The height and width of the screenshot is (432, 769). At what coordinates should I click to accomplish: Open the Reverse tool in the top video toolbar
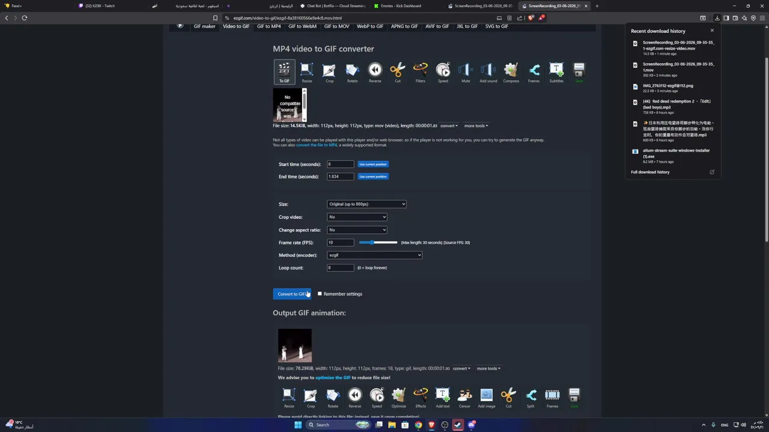coord(375,72)
